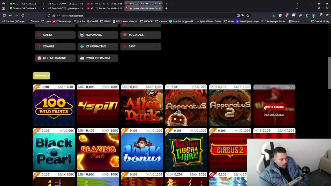331x186 pixels.
Task: Click the shield icon in the address bar
Action: click(49, 16)
